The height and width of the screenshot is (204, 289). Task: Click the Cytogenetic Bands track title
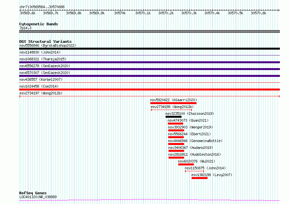pyautogui.click(x=39, y=24)
